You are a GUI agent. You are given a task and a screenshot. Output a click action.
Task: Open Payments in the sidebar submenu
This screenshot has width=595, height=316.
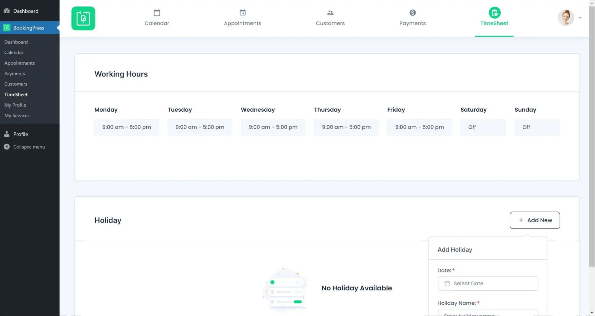coord(15,74)
